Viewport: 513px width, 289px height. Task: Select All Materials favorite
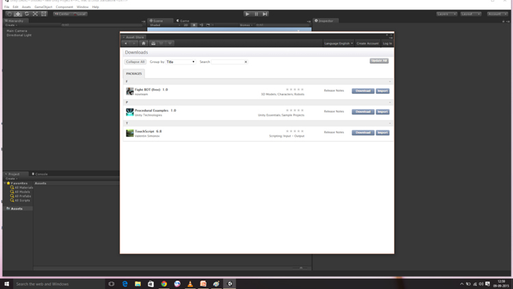[x=22, y=188]
